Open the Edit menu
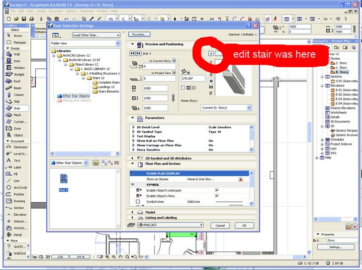The width and height of the screenshot is (362, 270). (21, 11)
